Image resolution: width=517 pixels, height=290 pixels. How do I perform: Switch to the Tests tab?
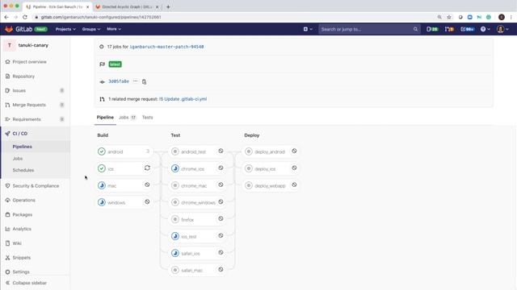[x=147, y=118]
